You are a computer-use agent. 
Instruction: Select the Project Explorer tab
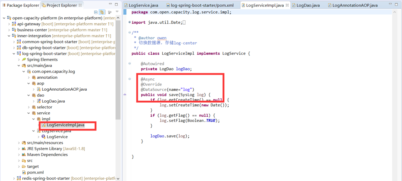[x=62, y=5]
